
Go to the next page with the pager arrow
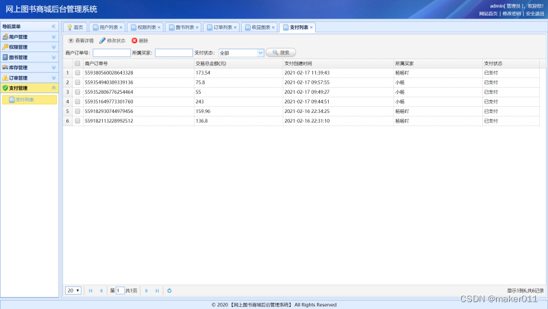coord(147,291)
